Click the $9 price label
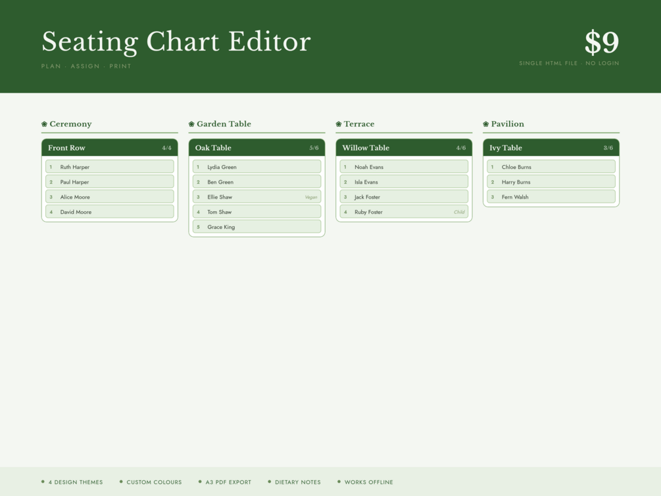Viewport: 661px width, 496px height. 602,41
